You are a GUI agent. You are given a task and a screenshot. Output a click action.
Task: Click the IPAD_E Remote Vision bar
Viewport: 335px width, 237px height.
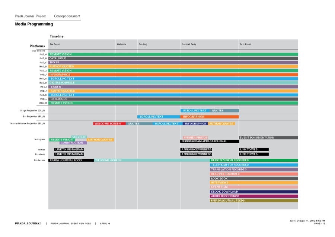pos(173,70)
